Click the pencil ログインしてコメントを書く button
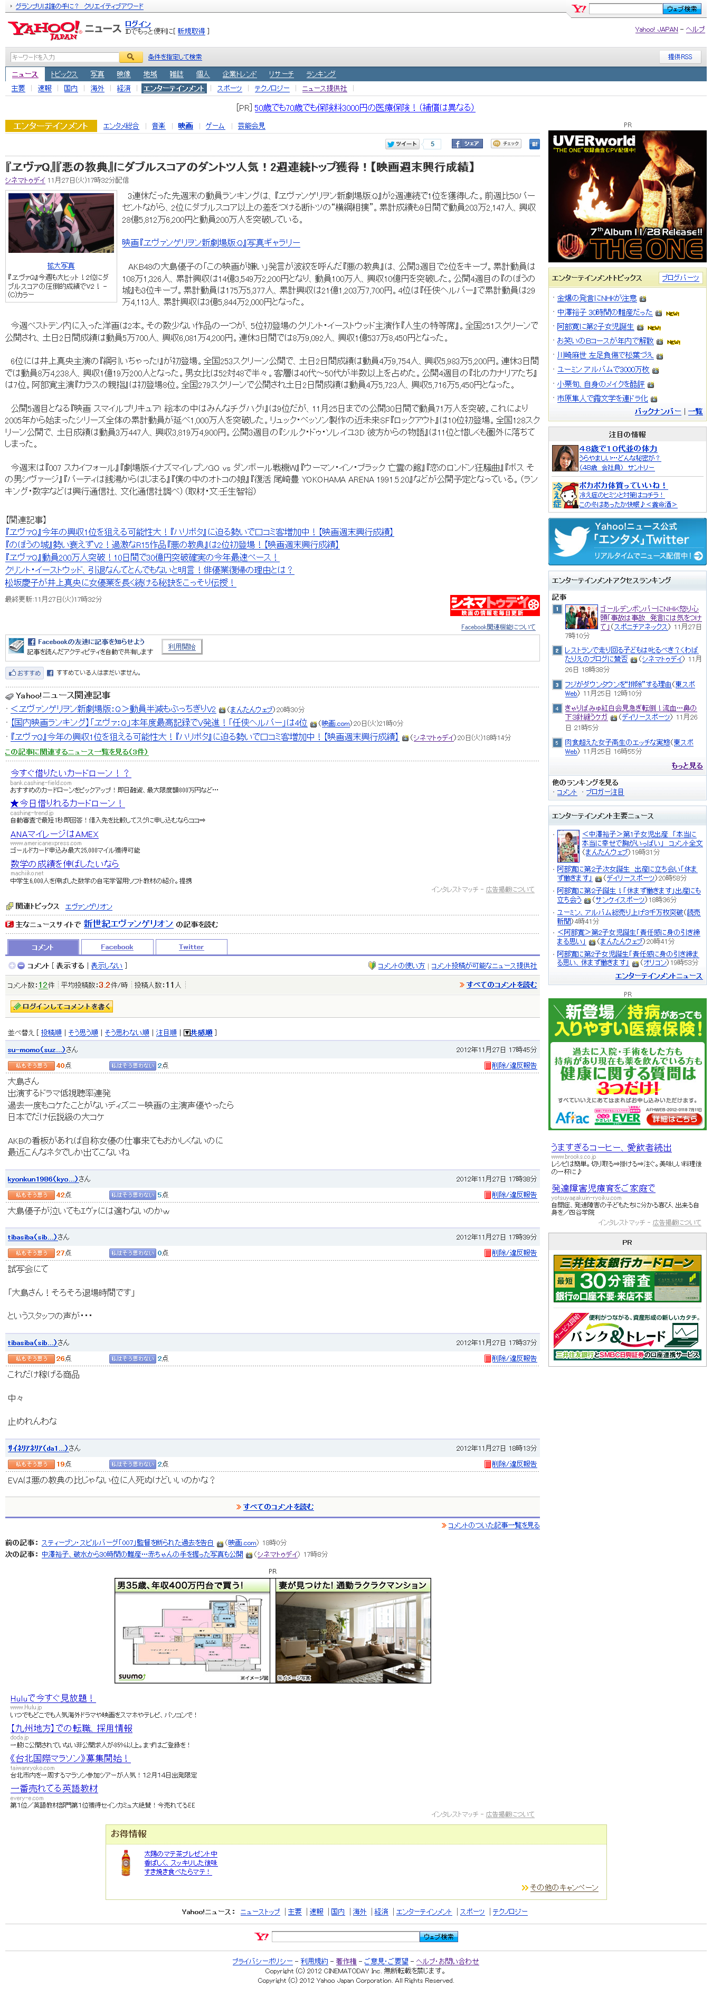Viewport: 712px width, 1996px height. pyautogui.click(x=62, y=1007)
